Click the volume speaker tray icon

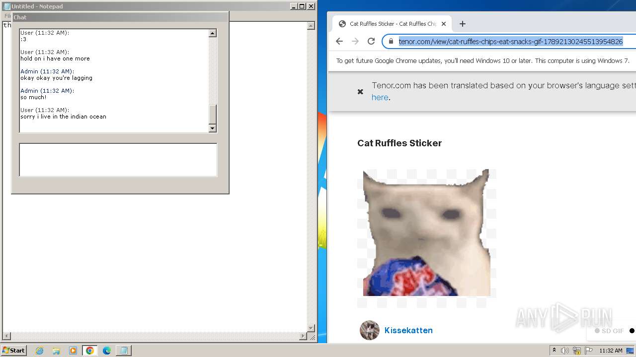pyautogui.click(x=565, y=351)
